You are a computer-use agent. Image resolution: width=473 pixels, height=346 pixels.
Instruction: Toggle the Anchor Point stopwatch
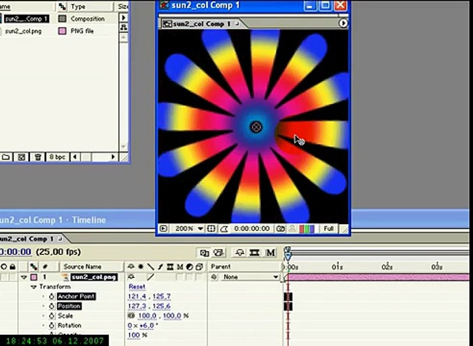[52, 297]
